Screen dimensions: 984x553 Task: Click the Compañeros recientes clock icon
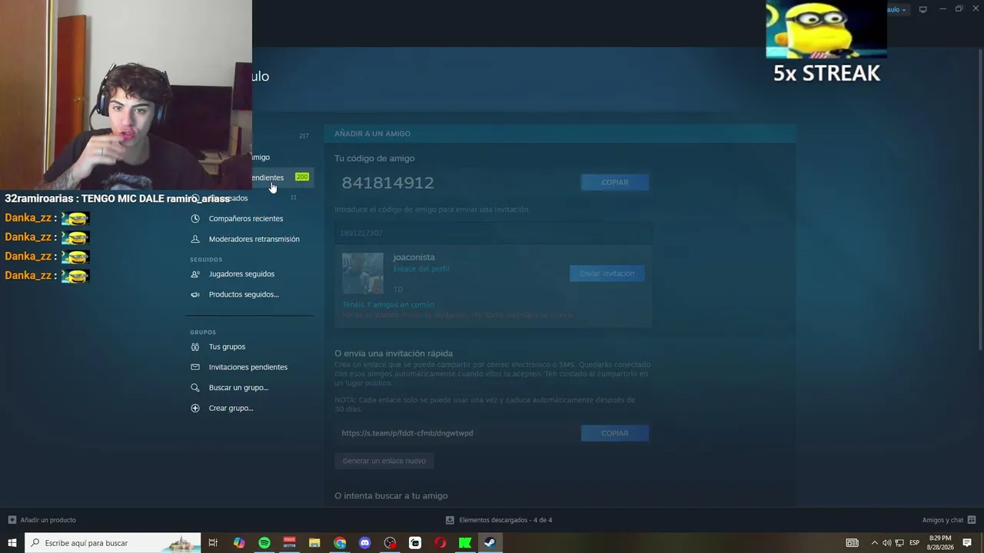(x=195, y=219)
